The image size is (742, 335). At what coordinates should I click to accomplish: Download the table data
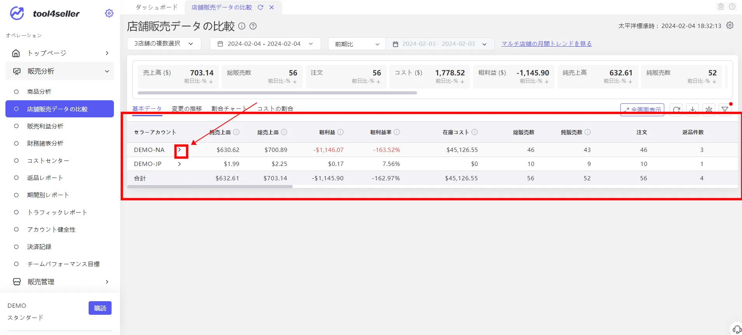(x=693, y=110)
